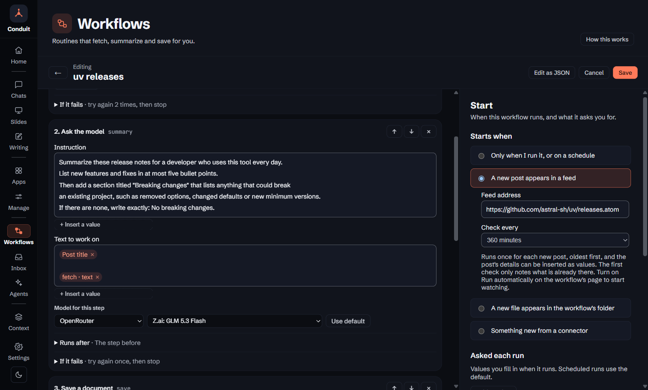
Task: Select Only when I run it option
Action: (550, 155)
